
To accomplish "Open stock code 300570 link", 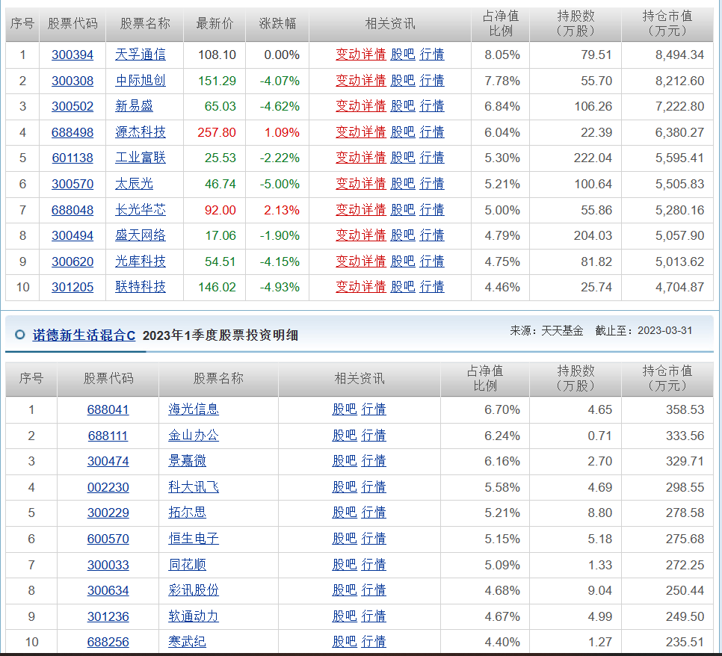I will click(72, 184).
